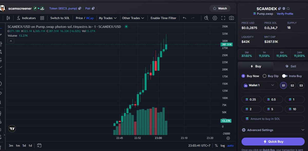Select the 24H performance tab
Screen dimensions: 308x151
coord(299,54)
